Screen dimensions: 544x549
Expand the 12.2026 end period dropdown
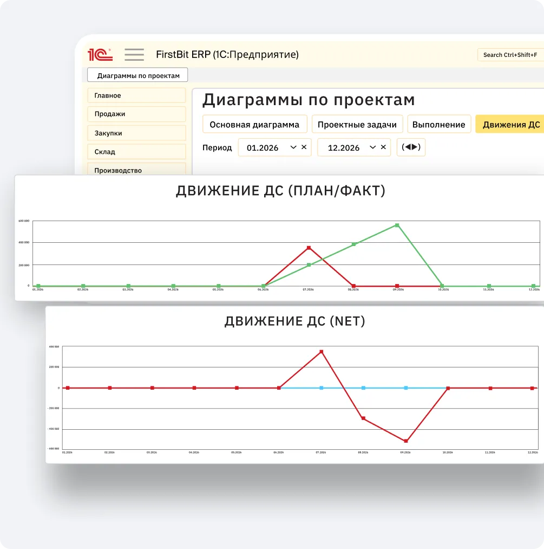pyautogui.click(x=372, y=147)
